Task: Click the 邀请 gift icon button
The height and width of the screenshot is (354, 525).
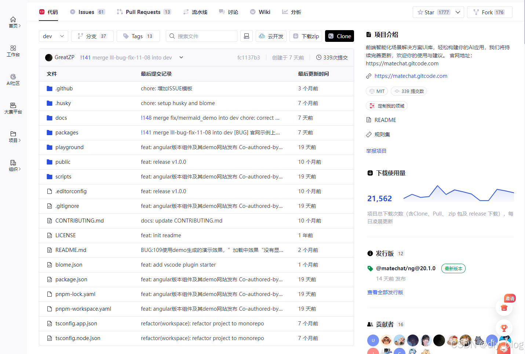Action: coord(504,307)
